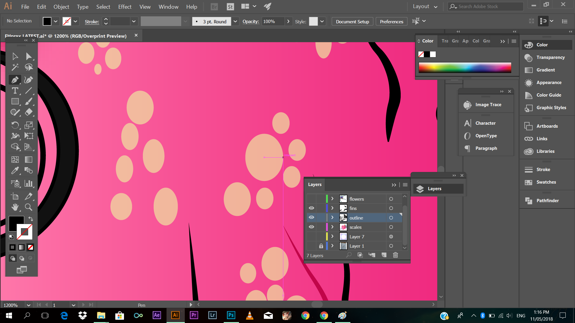Select the Rotate tool
The width and height of the screenshot is (575, 323).
click(15, 125)
